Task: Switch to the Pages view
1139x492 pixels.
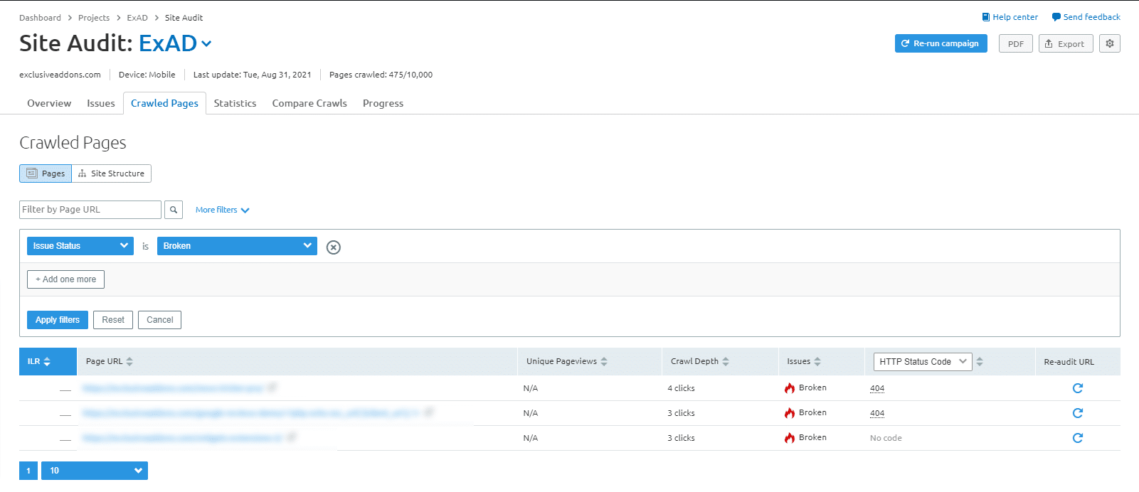Action: point(46,173)
